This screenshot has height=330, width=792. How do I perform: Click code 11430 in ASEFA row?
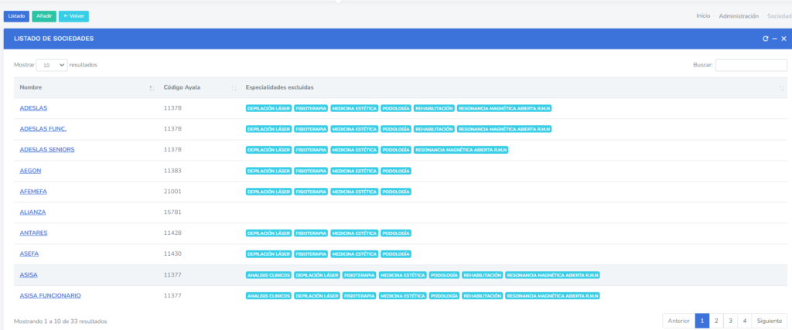tap(172, 253)
